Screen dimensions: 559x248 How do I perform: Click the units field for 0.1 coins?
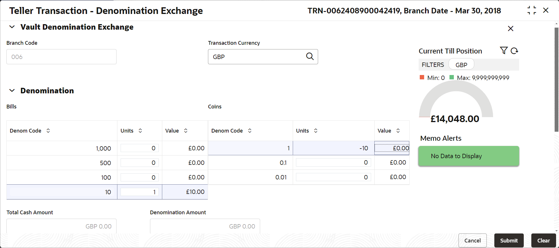coord(334,162)
